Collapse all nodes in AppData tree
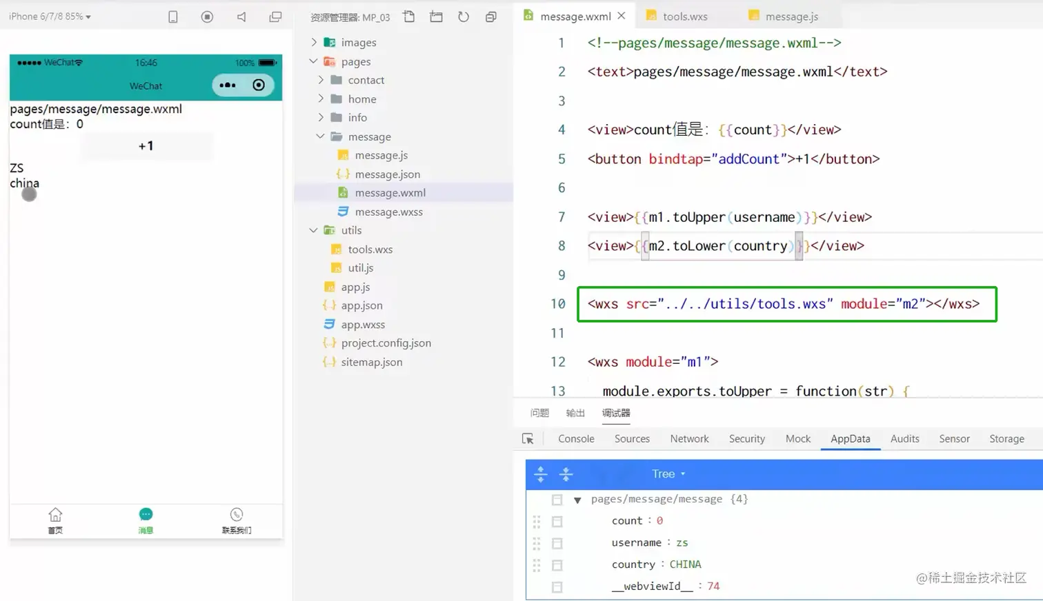The height and width of the screenshot is (601, 1043). pos(566,473)
